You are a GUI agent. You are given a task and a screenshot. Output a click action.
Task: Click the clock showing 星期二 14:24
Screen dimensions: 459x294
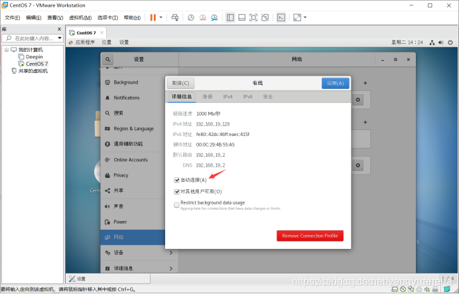point(407,42)
